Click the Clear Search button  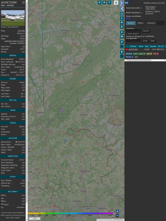[133, 34]
